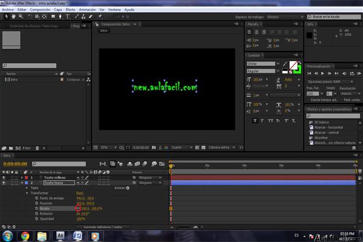The image size is (363, 242).
Task: Create new composition from Project panel footer
Action: 18,148
